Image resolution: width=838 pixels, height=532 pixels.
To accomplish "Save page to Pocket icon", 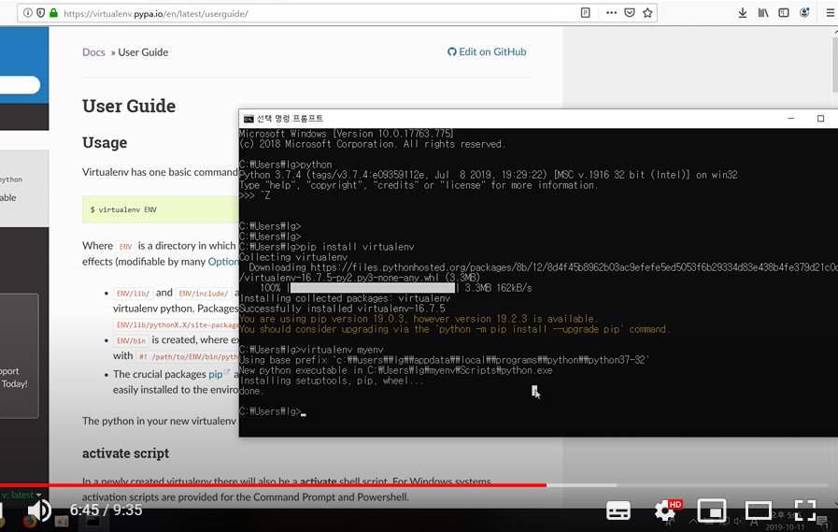I will point(630,13).
